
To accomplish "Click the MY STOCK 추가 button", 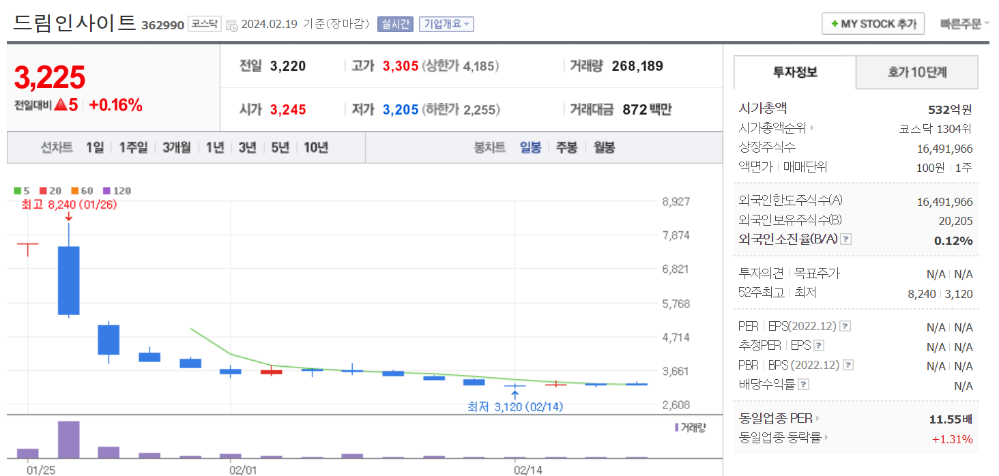I will tap(873, 24).
